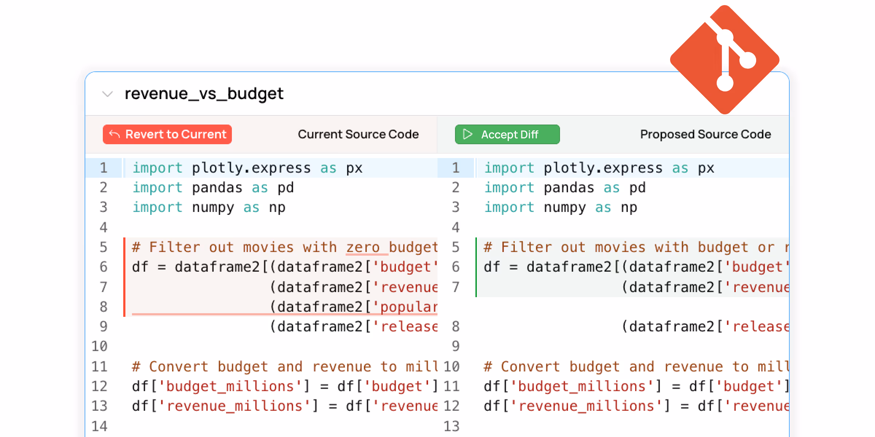Image resolution: width=875 pixels, height=437 pixels.
Task: Click the play triangle icon in Accept Diff
Action: (x=467, y=134)
